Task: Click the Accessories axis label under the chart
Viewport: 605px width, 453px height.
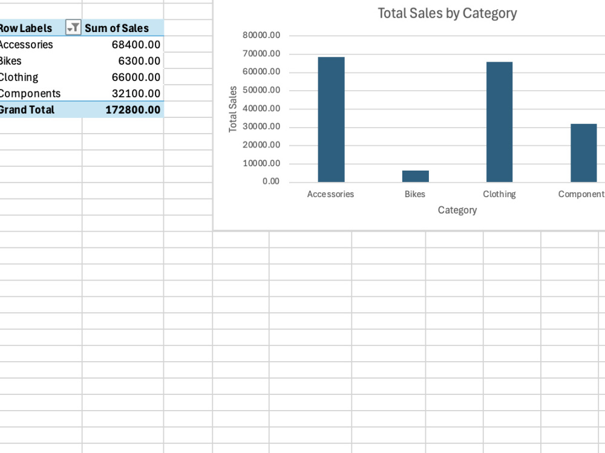Action: tap(330, 194)
